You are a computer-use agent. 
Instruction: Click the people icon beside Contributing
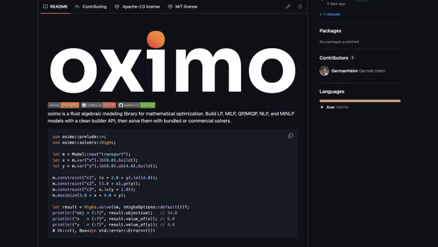pyautogui.click(x=77, y=6)
